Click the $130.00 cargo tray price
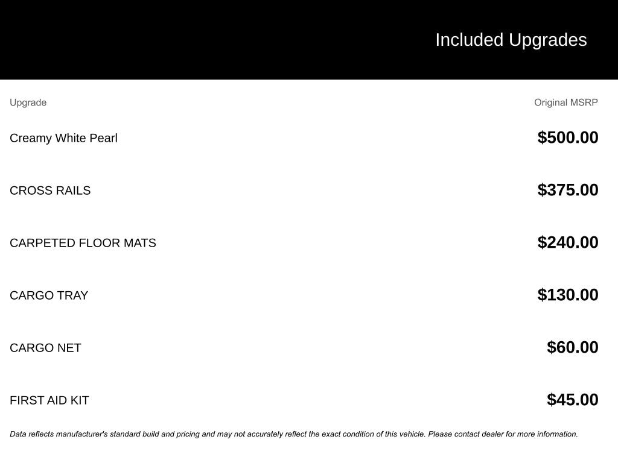Viewport: 618px width, 463px height. point(568,295)
